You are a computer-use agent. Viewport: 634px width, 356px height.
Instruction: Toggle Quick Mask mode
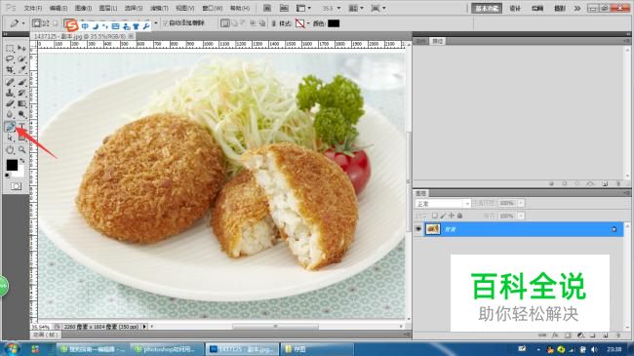(x=17, y=186)
